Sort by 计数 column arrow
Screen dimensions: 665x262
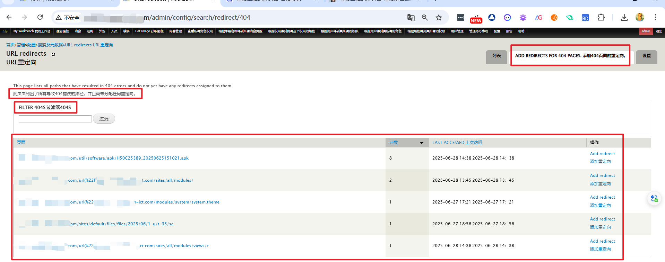tap(422, 143)
